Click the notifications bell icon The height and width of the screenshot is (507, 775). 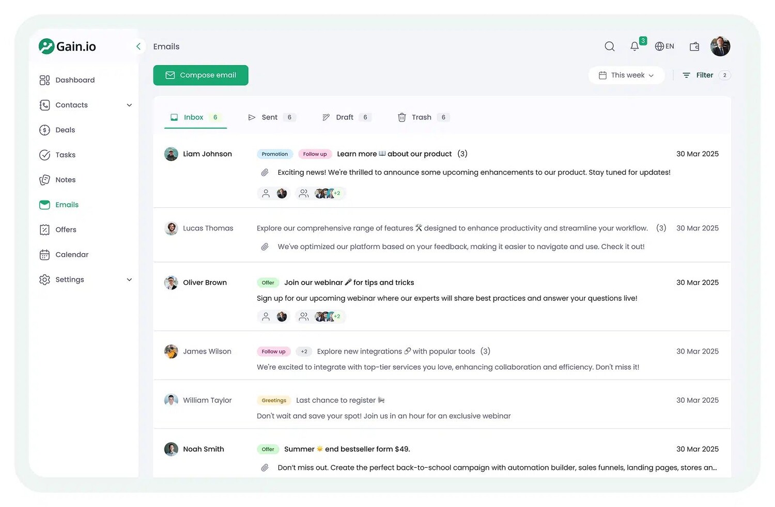(x=634, y=47)
